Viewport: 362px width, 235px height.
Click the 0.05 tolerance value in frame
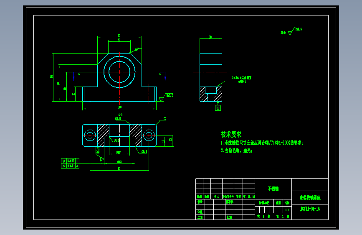point(71,166)
